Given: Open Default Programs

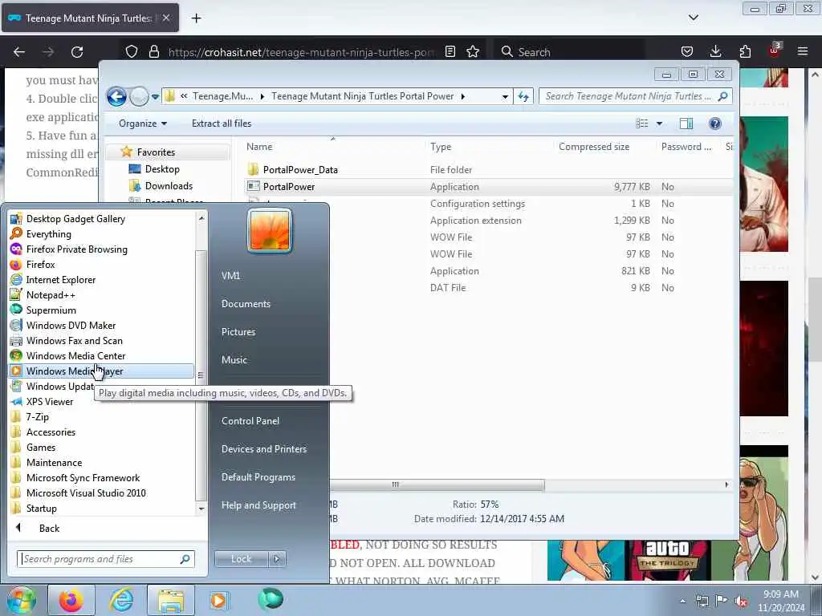Looking at the screenshot, I should pyautogui.click(x=258, y=477).
